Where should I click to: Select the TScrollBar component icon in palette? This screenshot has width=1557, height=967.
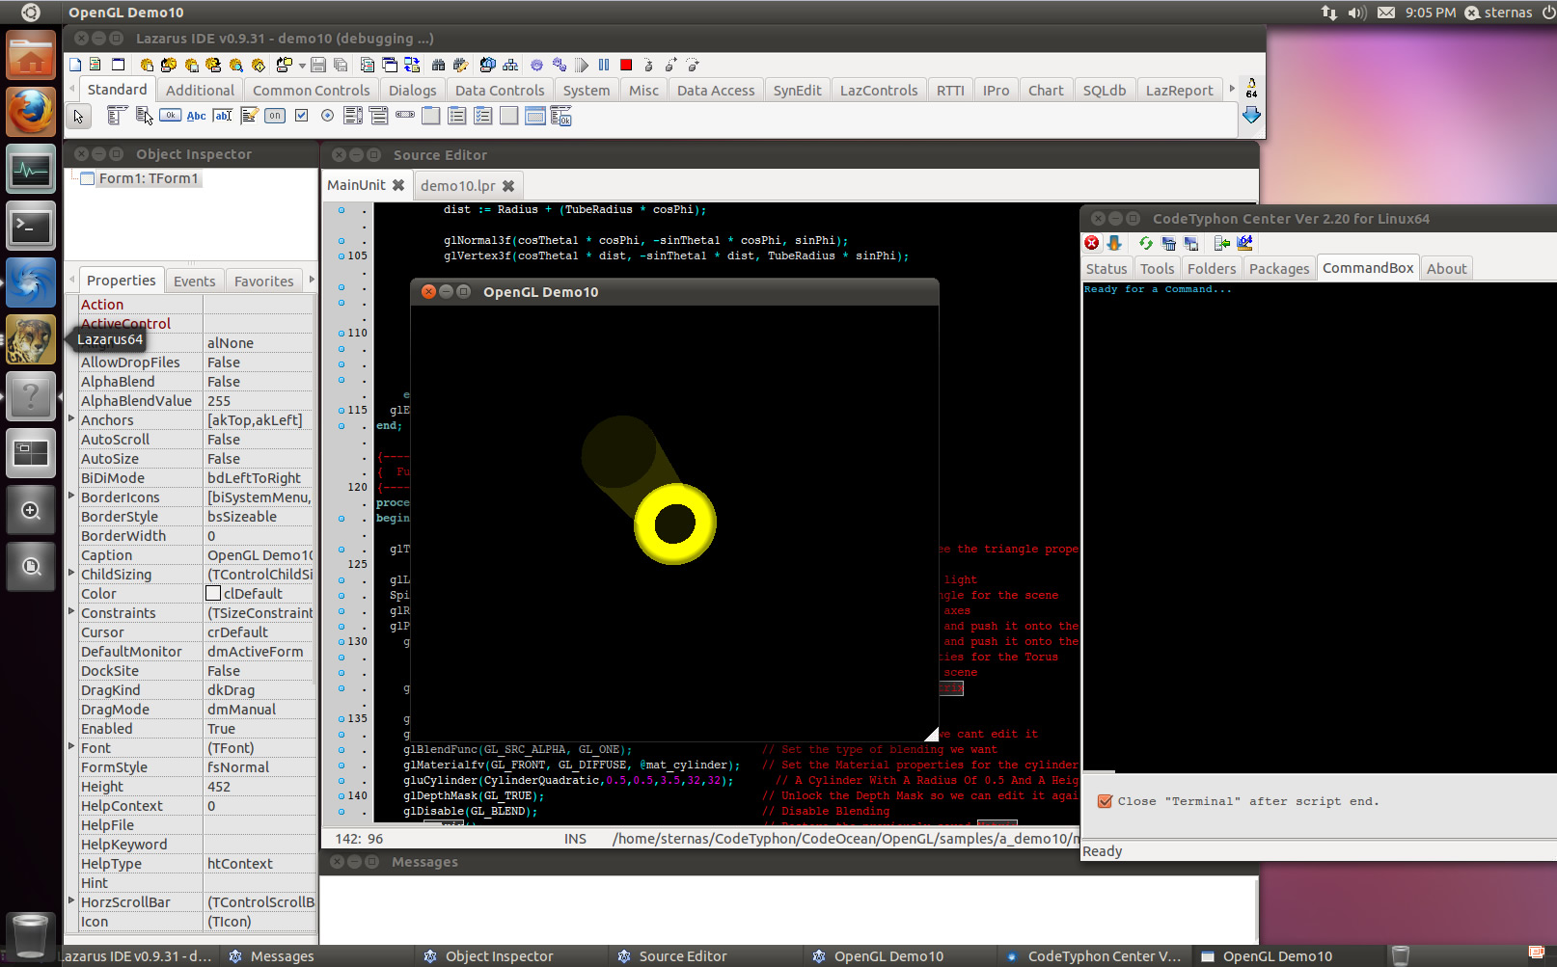(x=405, y=115)
